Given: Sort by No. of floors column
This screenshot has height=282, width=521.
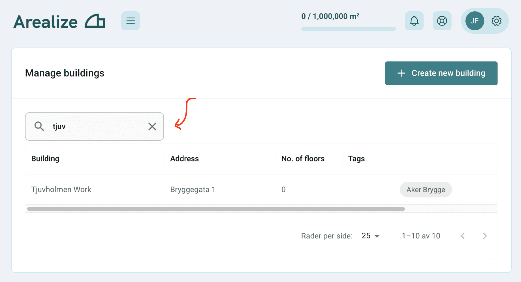Looking at the screenshot, I should (x=303, y=159).
